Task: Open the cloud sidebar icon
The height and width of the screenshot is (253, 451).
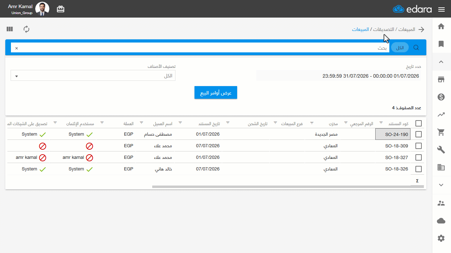Action: pyautogui.click(x=441, y=221)
